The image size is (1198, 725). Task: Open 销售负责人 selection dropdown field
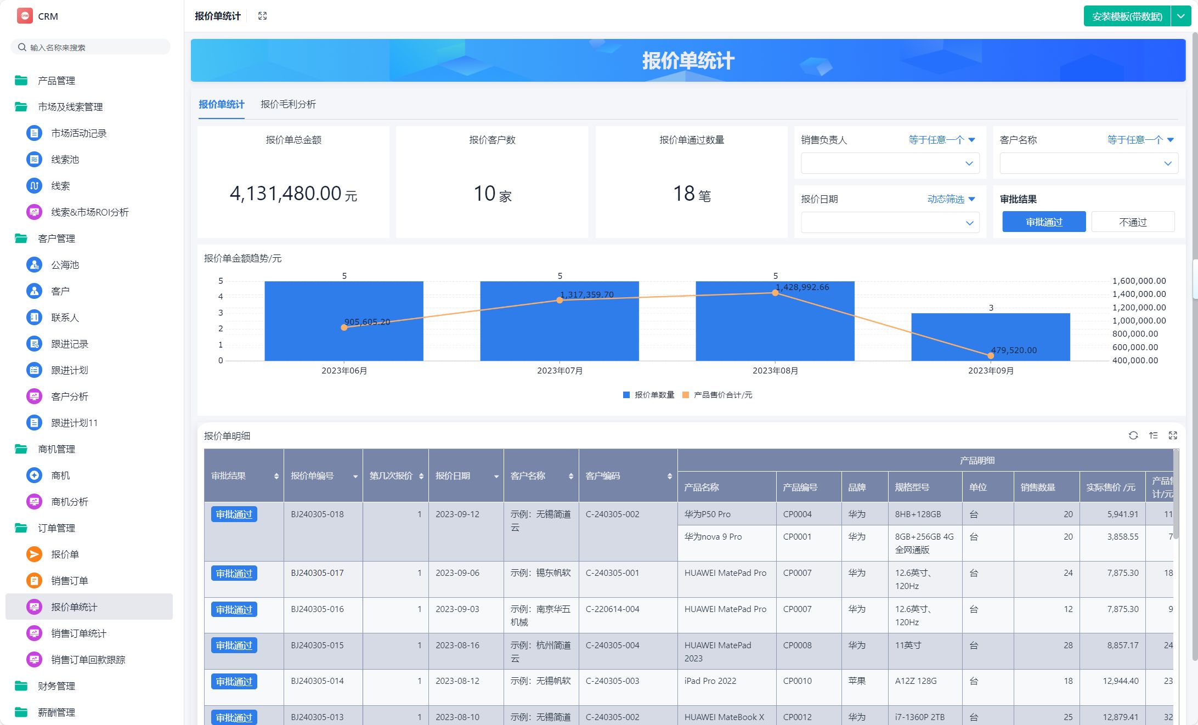(890, 163)
